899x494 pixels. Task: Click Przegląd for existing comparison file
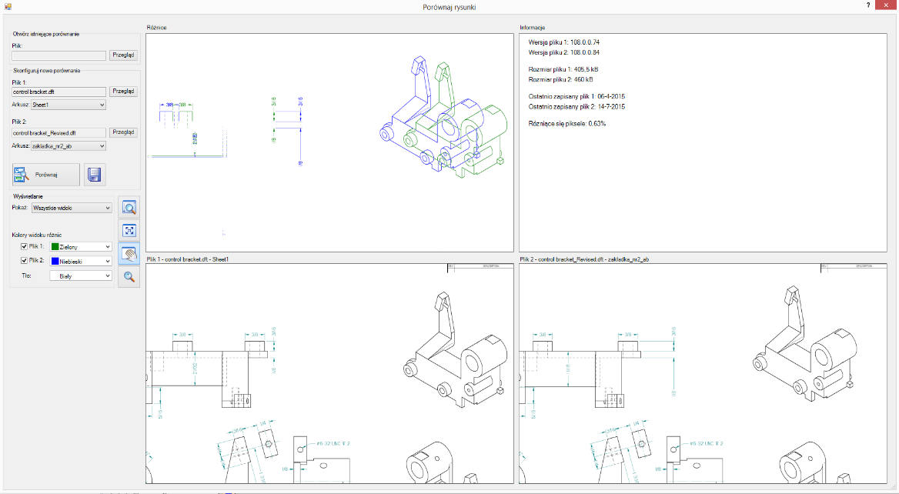coord(123,55)
